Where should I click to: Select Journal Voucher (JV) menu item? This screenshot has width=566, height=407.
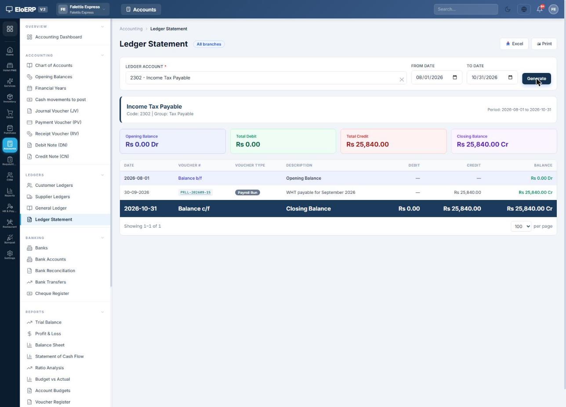57,111
